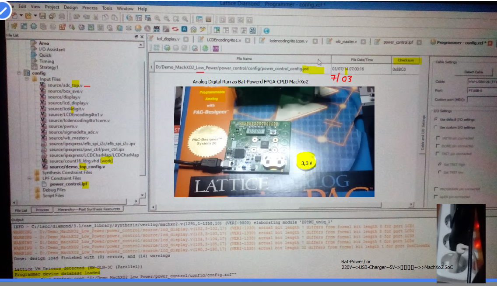Viewport: 497px width, 286px height.
Task: Check INITN pin connected box
Action: [438, 138]
